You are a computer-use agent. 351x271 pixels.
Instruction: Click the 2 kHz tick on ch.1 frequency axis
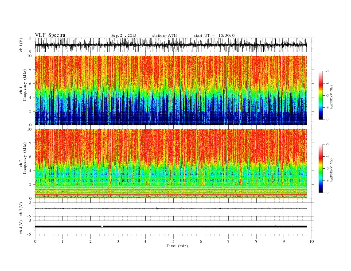(x=31, y=111)
